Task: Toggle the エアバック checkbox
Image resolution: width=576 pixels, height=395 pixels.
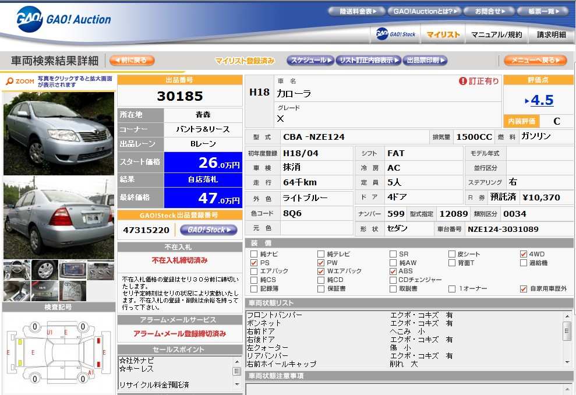Action: pos(254,271)
